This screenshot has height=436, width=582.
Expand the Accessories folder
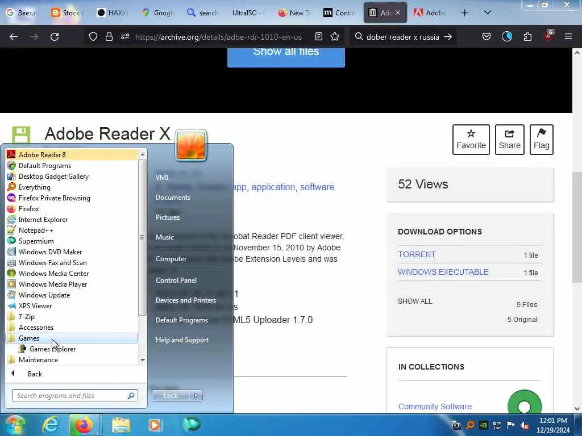coord(71,327)
